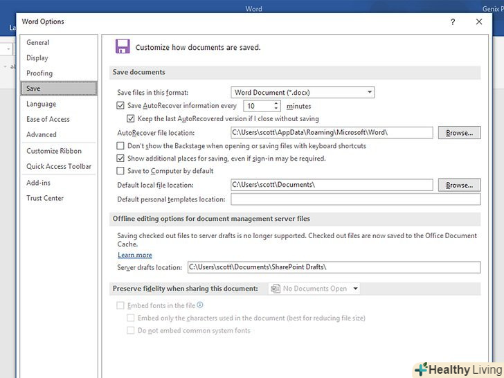Image resolution: width=504 pixels, height=378 pixels.
Task: Select Trust Center in the sidebar
Action: (x=45, y=198)
